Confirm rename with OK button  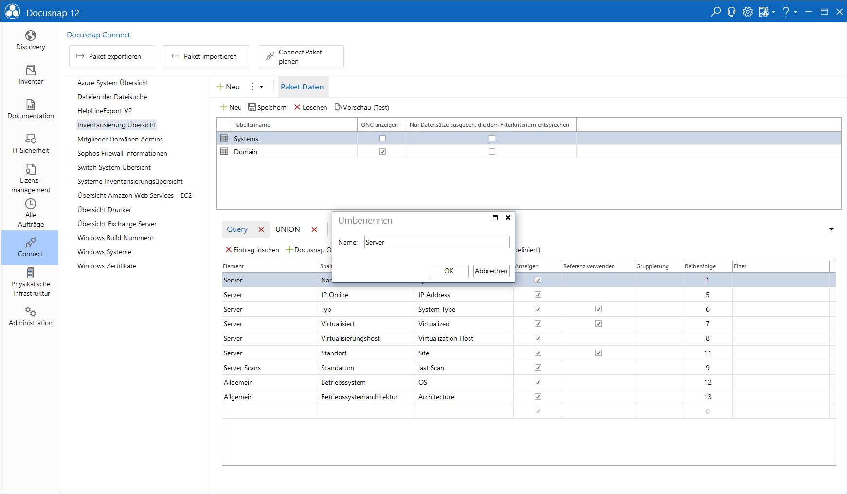pyautogui.click(x=449, y=271)
